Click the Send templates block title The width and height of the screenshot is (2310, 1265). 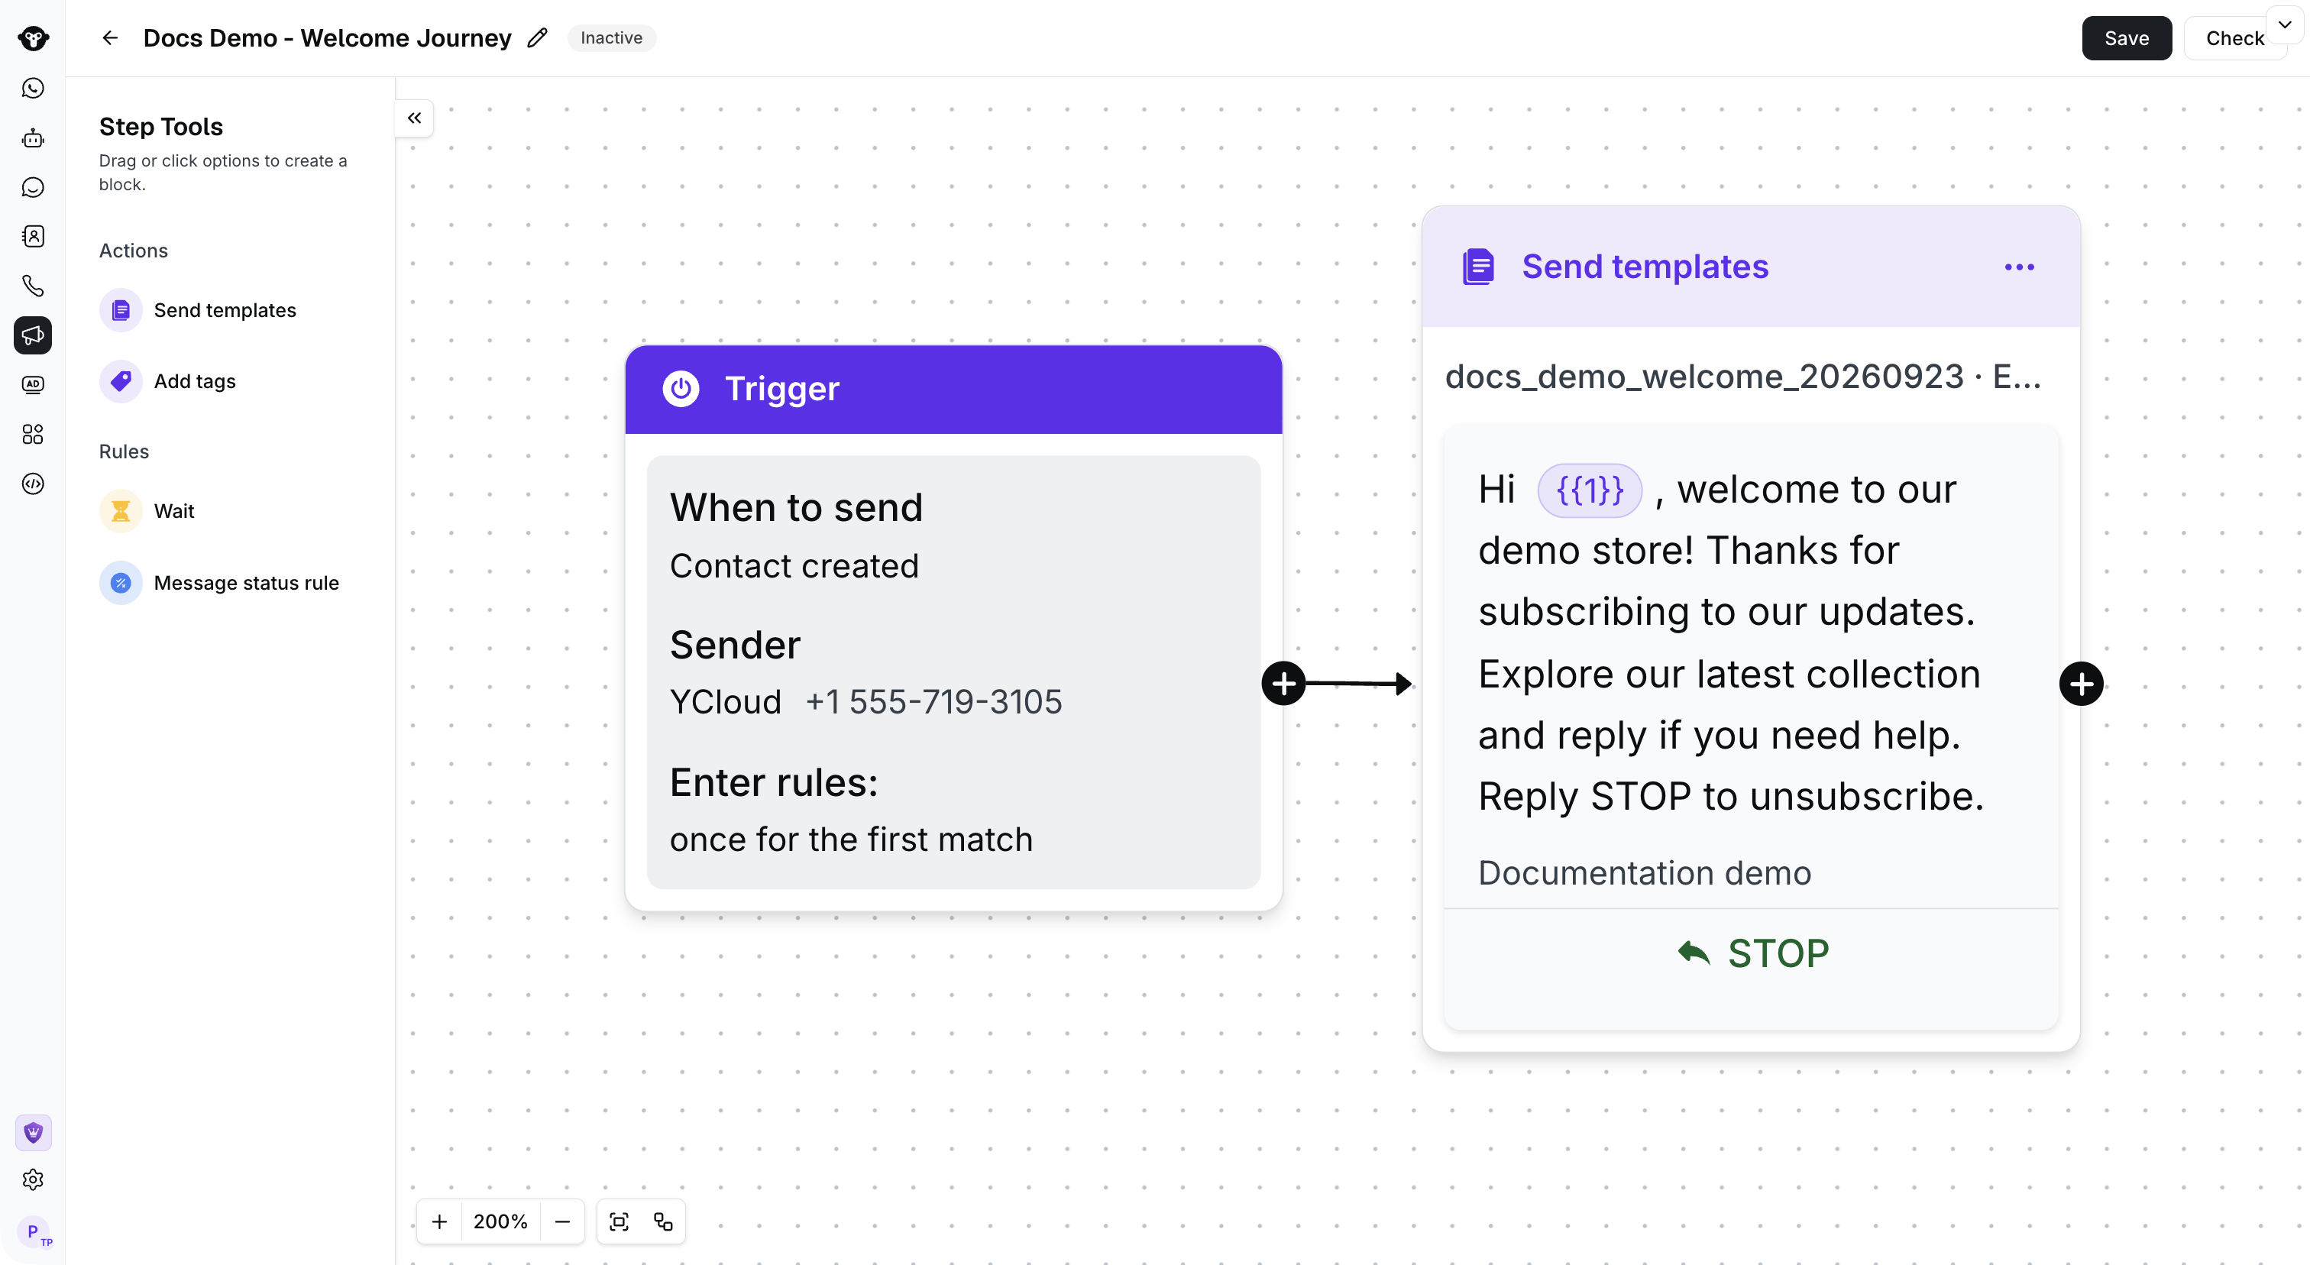[x=1645, y=267]
